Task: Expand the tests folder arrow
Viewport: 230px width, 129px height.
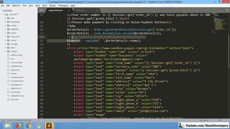Action: [x=6, y=48]
